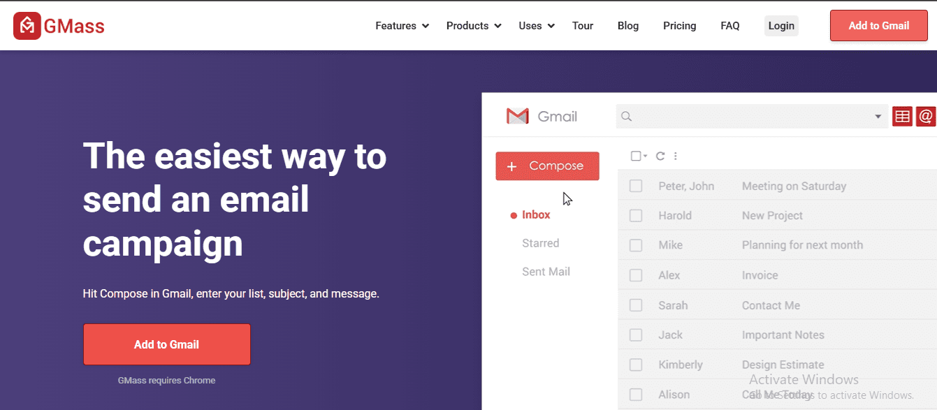This screenshot has width=937, height=410.
Task: Click the GMass requires Chrome note
Action: (167, 381)
